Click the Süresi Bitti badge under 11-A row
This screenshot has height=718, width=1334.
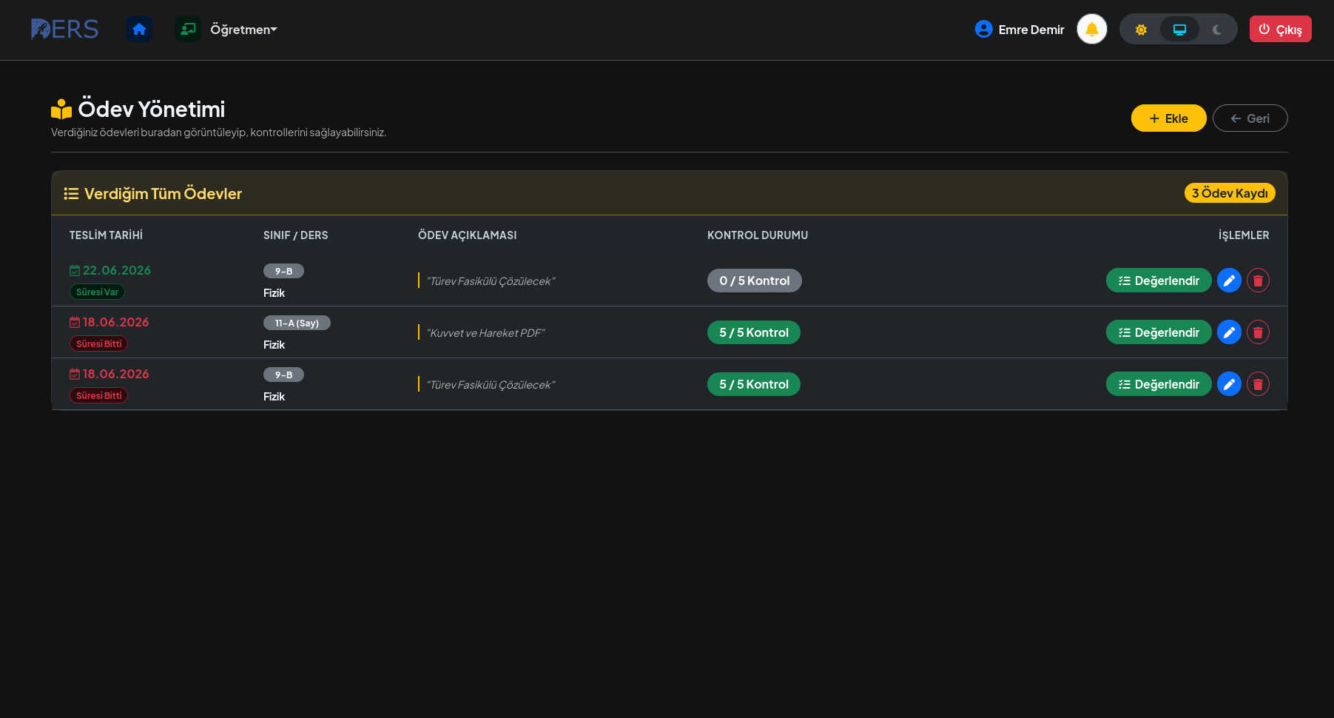click(99, 344)
